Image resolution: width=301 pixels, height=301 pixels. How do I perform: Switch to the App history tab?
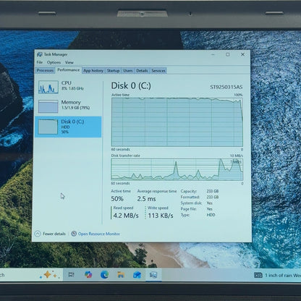coord(93,71)
